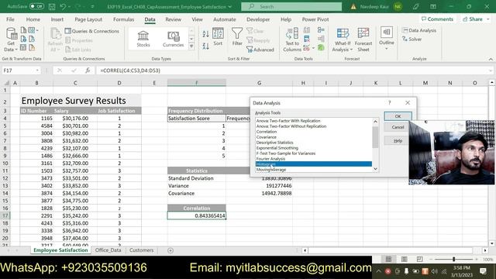
Task: Click the Flash Fill icon
Action: (x=307, y=30)
